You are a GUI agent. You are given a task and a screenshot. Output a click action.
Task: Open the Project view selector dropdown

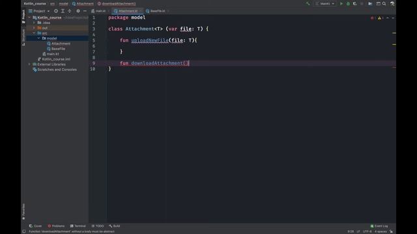tap(39, 11)
